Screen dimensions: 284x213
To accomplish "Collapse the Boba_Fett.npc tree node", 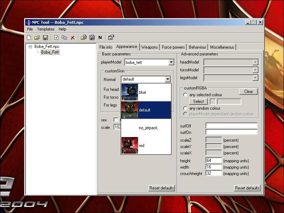I will 31,47.
